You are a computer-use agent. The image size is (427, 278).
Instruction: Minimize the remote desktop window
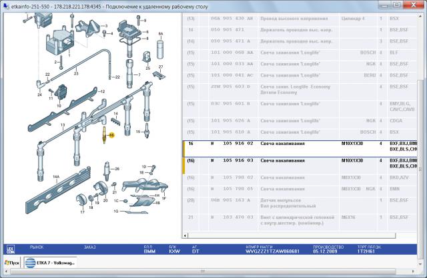(385, 5)
